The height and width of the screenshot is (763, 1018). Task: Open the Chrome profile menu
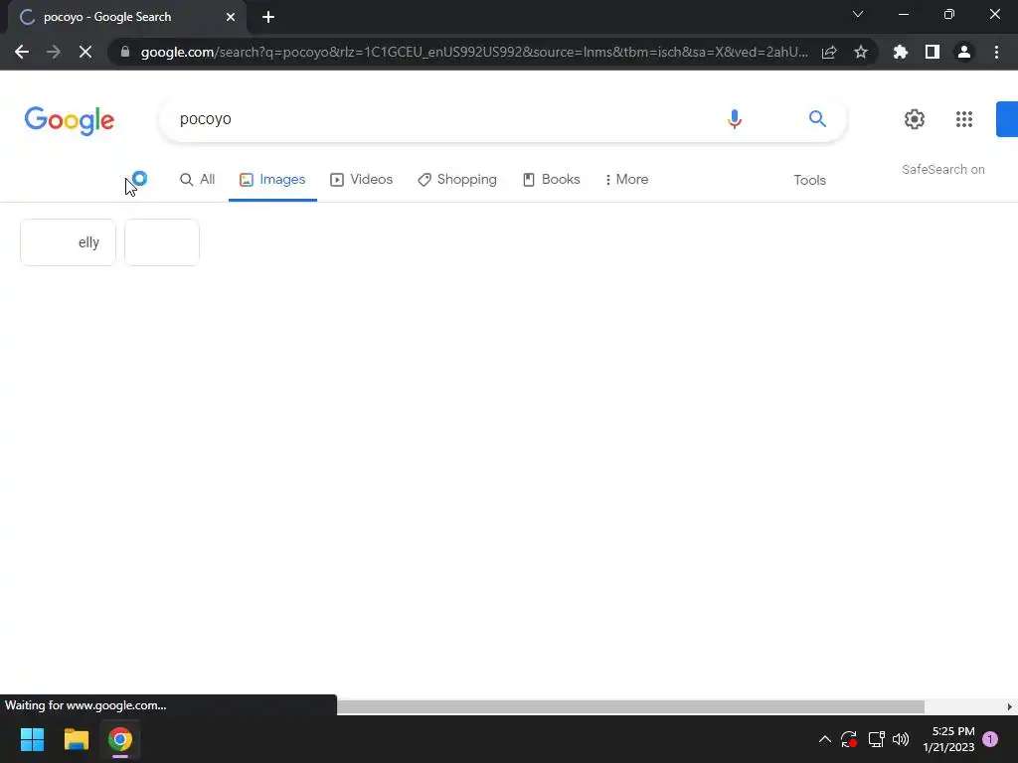[964, 52]
